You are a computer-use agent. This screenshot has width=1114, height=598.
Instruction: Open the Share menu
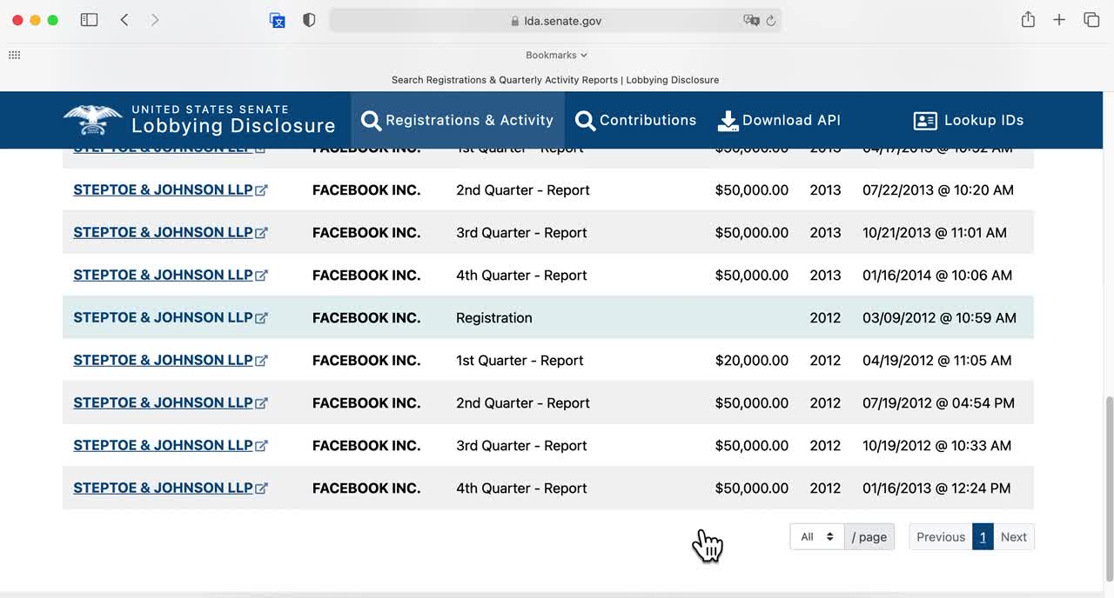click(1028, 19)
